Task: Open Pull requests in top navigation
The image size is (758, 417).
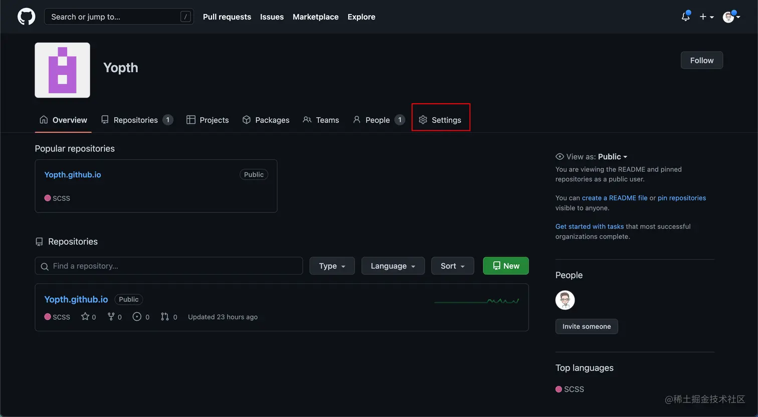Action: point(227,17)
